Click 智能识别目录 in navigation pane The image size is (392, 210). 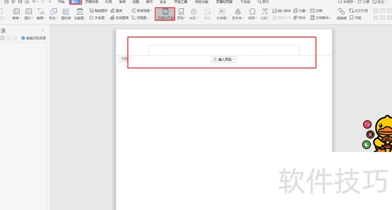pyautogui.click(x=33, y=38)
